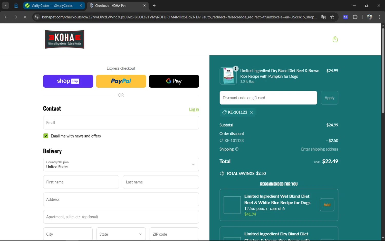Click the browser back arrow
The image size is (385, 241).
(6, 17)
